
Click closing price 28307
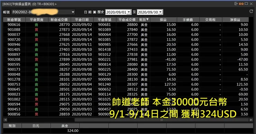[x=132, y=84]
